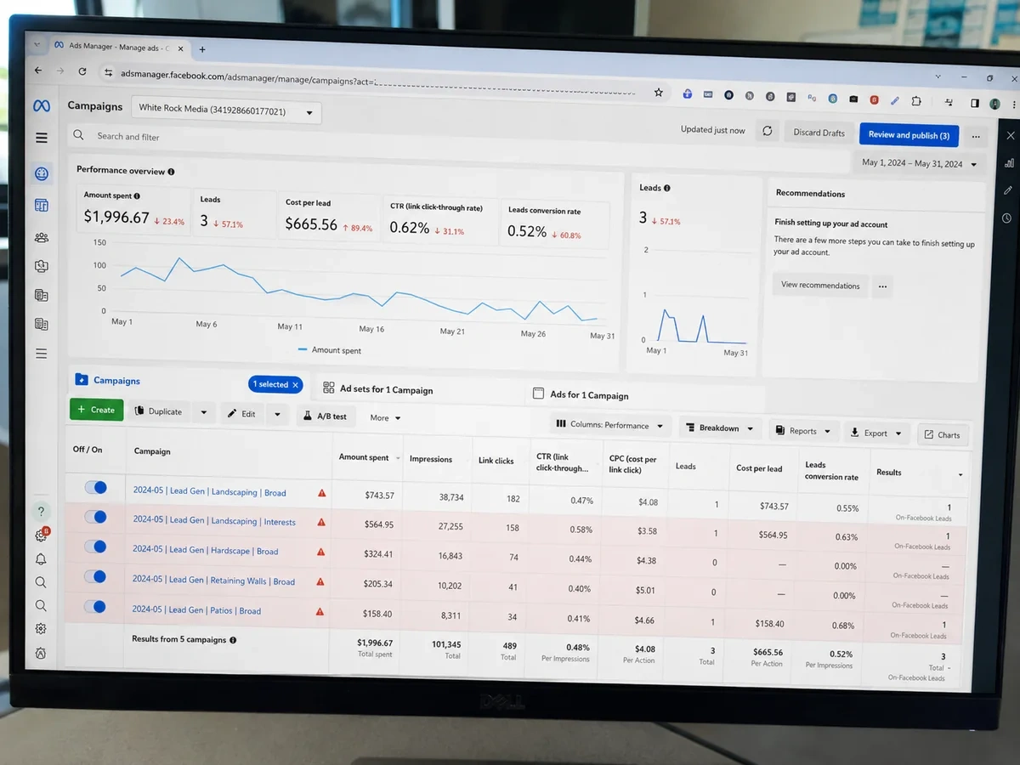Click warning triangle on Patios | Broad row

320,611
